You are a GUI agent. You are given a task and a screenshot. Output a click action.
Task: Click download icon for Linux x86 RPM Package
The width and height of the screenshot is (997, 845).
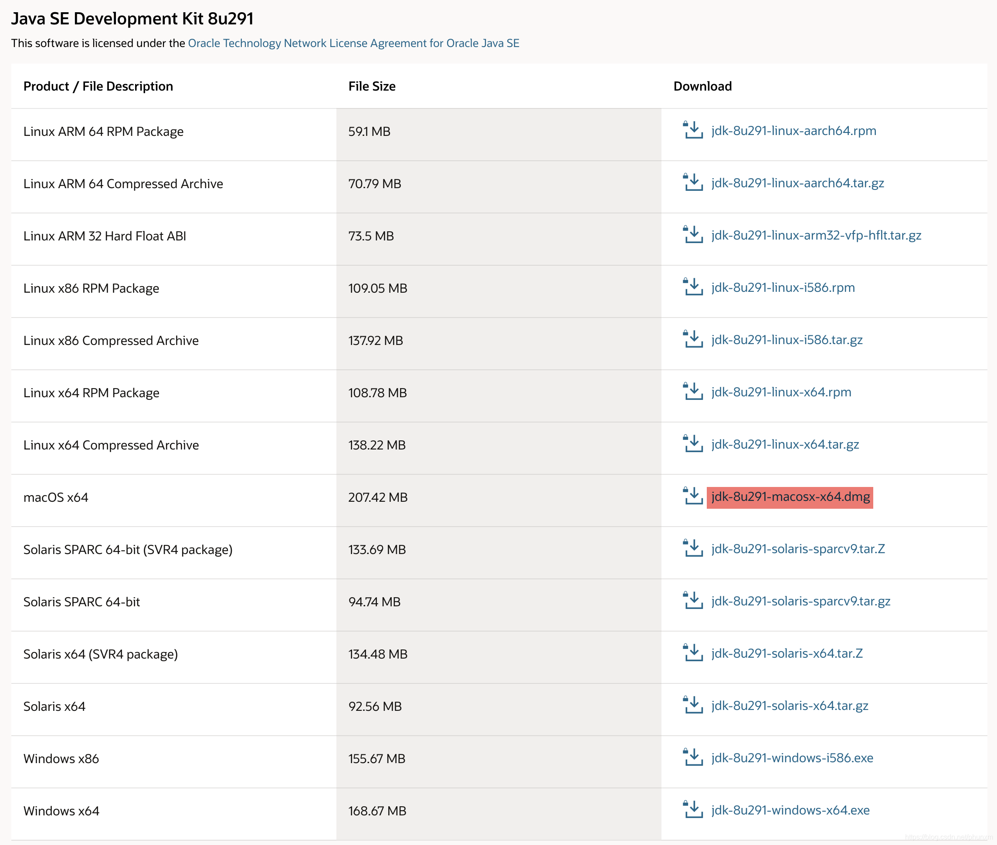[x=693, y=287]
